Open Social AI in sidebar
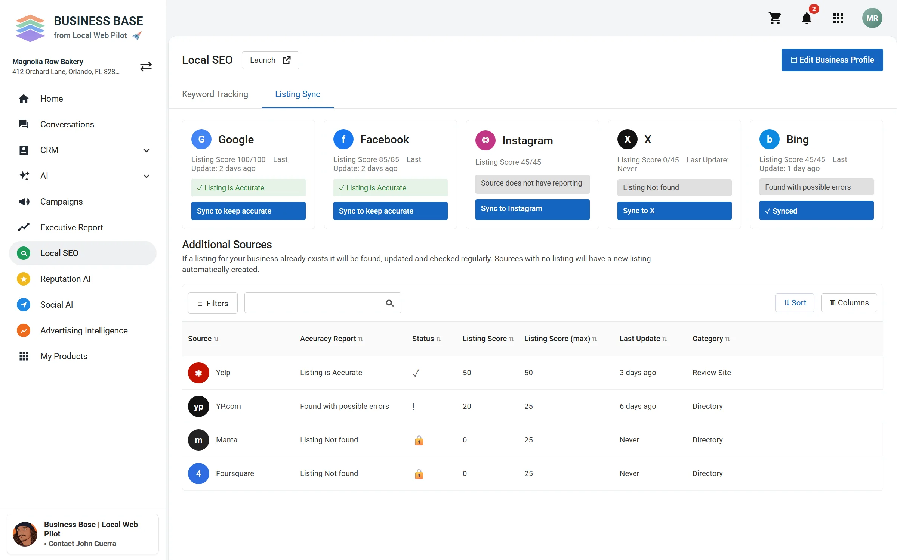 coord(83,305)
